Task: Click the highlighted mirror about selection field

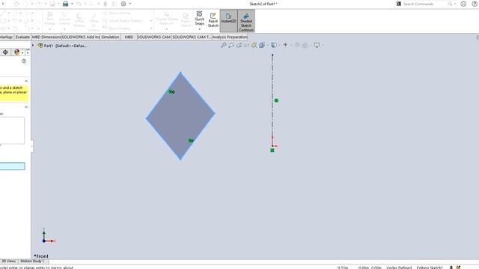Action: [12, 166]
